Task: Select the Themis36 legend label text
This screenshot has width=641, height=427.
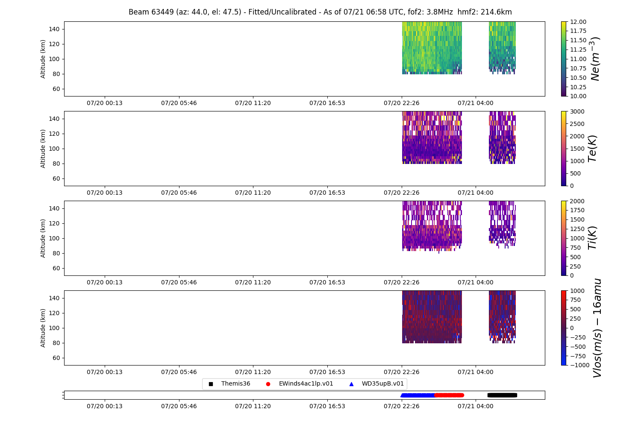Action: click(235, 384)
